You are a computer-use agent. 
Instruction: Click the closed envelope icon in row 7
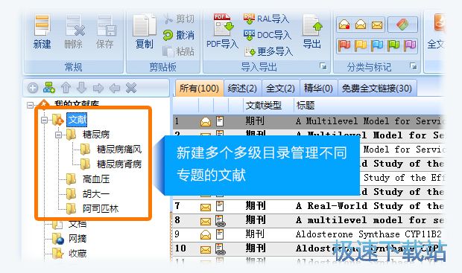[206, 207]
